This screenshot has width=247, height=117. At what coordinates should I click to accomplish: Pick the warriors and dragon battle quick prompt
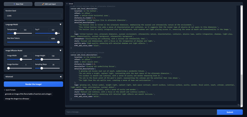[28, 94]
